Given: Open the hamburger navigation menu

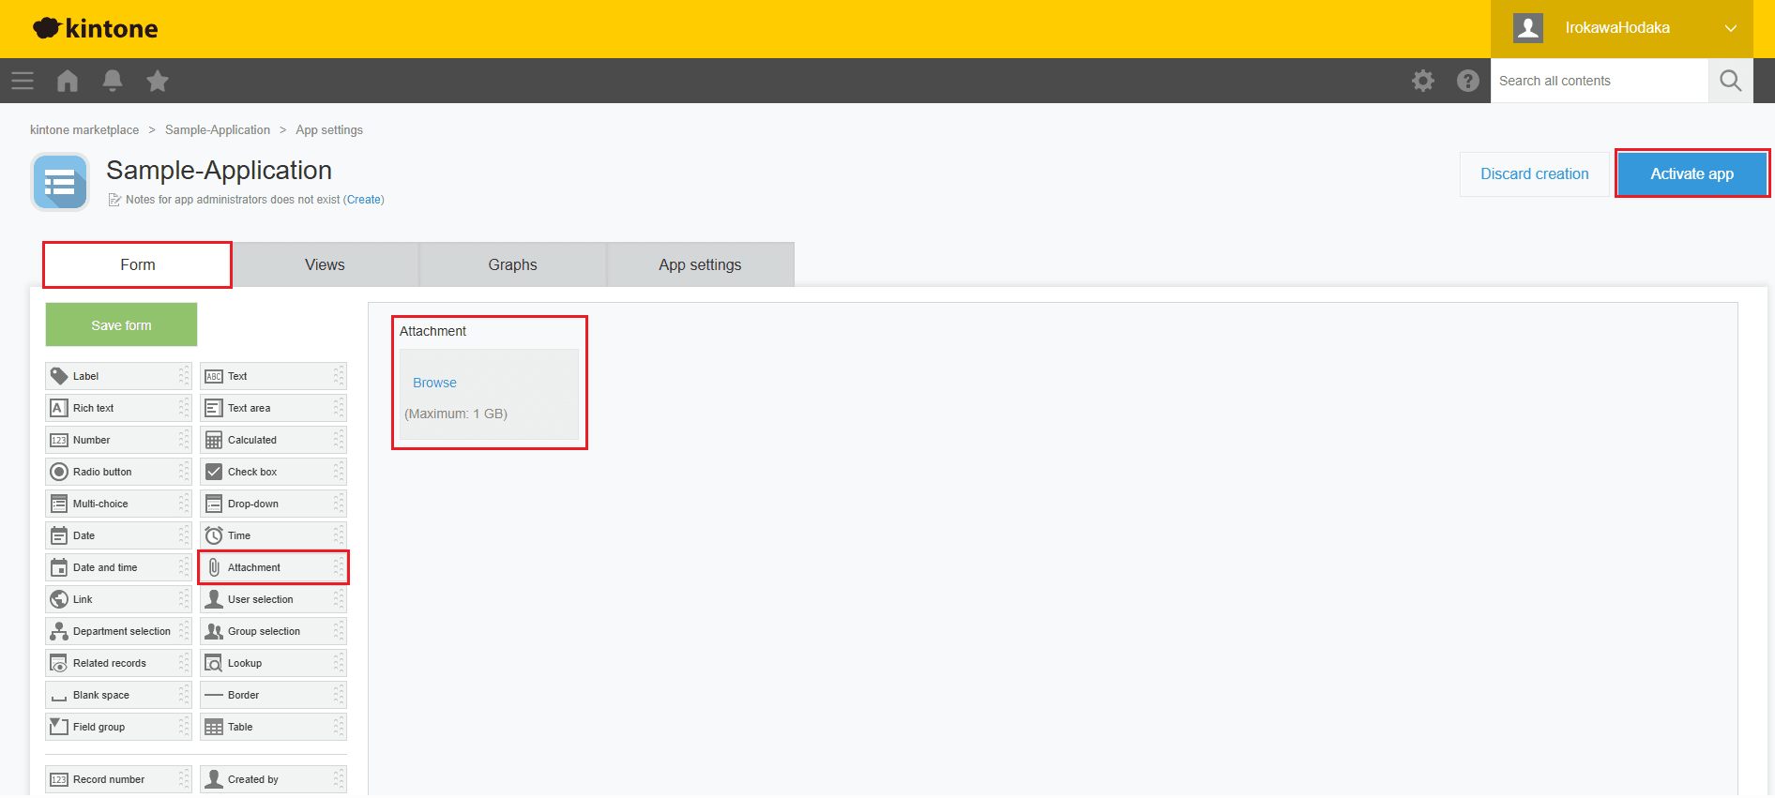Looking at the screenshot, I should (23, 81).
